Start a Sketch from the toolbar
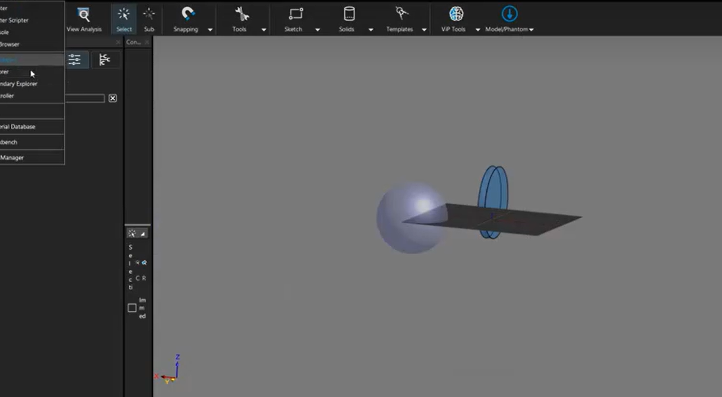Image resolution: width=722 pixels, height=397 pixels. coord(295,14)
